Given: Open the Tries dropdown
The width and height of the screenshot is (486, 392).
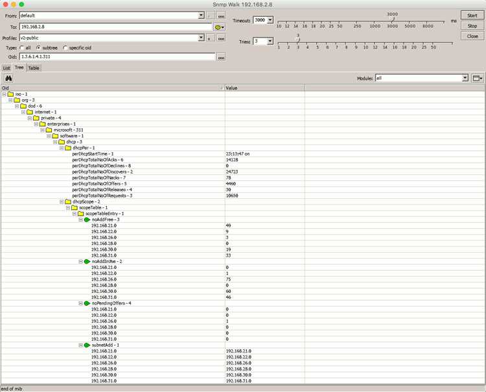Looking at the screenshot, I should click(270, 41).
